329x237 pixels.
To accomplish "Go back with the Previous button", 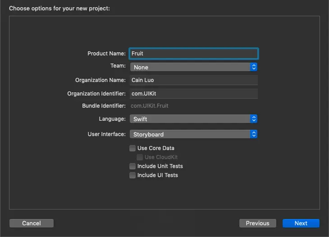I will [x=257, y=223].
